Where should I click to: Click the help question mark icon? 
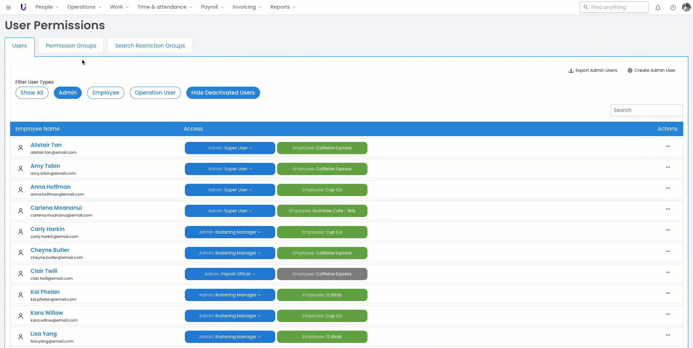673,8
